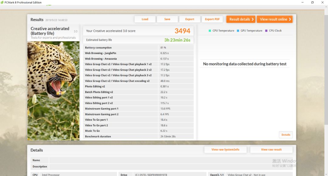The image size is (328, 176).
Task: Click the OpenCL 1.1 entry
Action: pos(250,174)
